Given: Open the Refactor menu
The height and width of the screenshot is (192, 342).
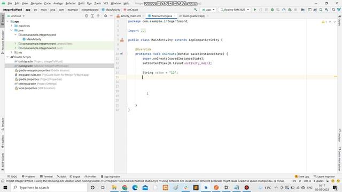Looking at the screenshot, I should tap(71, 3).
